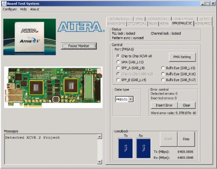Click the Tx loopback progress bar
The image size is (217, 169).
pos(126,149)
